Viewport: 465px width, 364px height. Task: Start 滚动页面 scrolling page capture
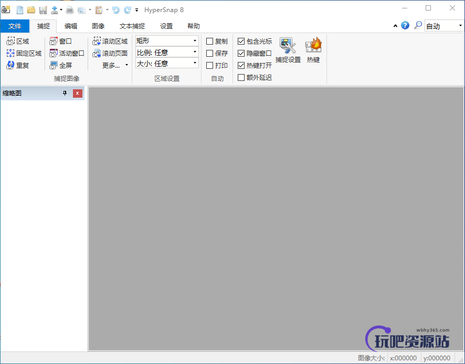110,54
